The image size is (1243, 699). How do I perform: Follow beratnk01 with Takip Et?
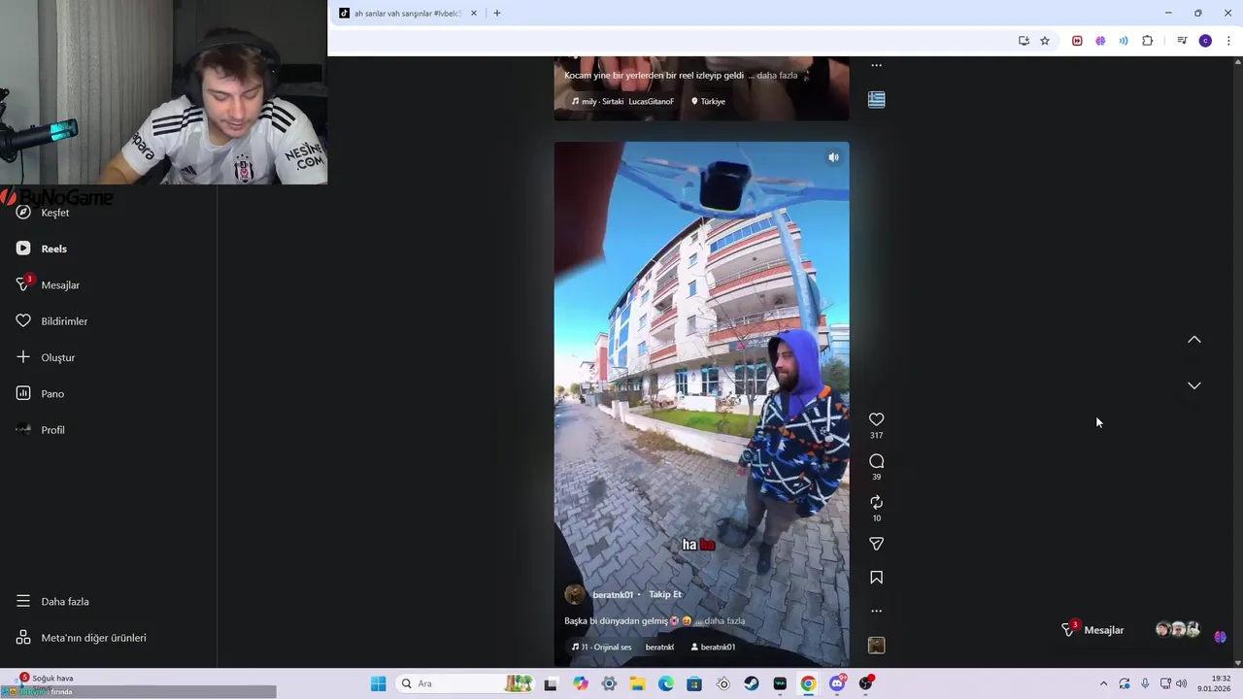[665, 594]
